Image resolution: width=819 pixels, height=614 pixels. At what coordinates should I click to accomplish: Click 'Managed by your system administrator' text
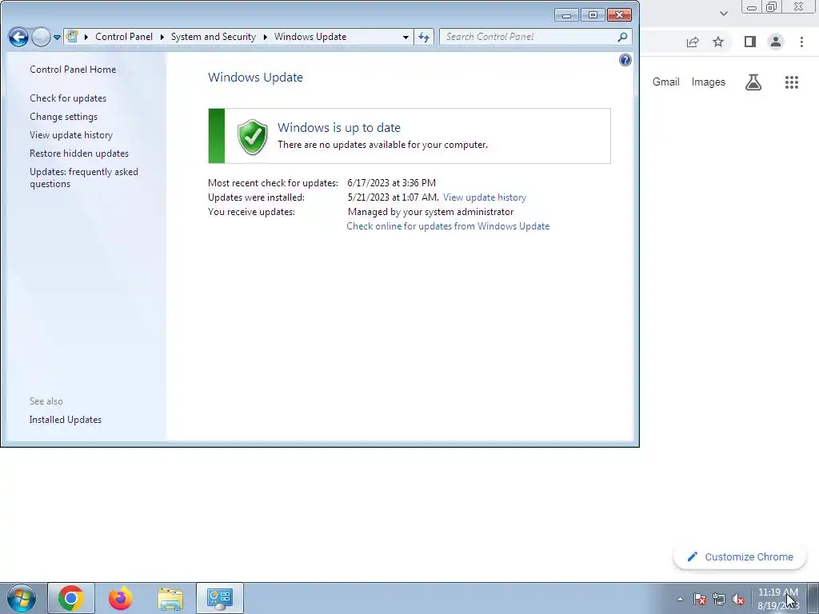430,211
